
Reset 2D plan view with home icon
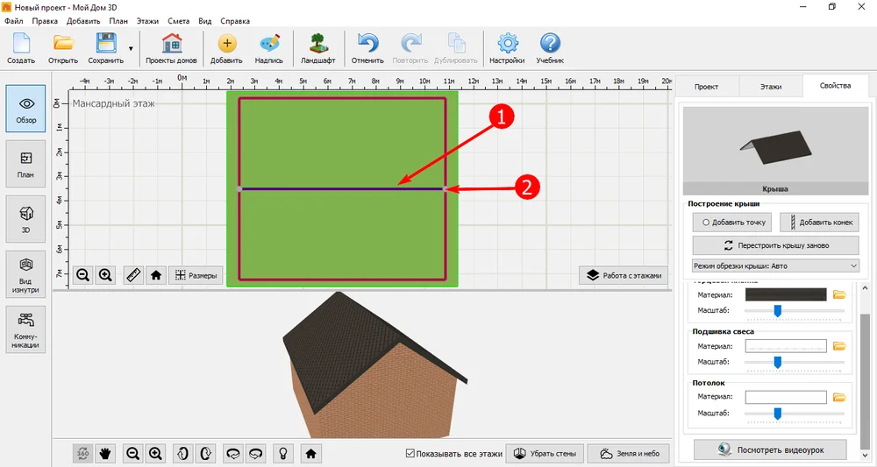pos(156,275)
